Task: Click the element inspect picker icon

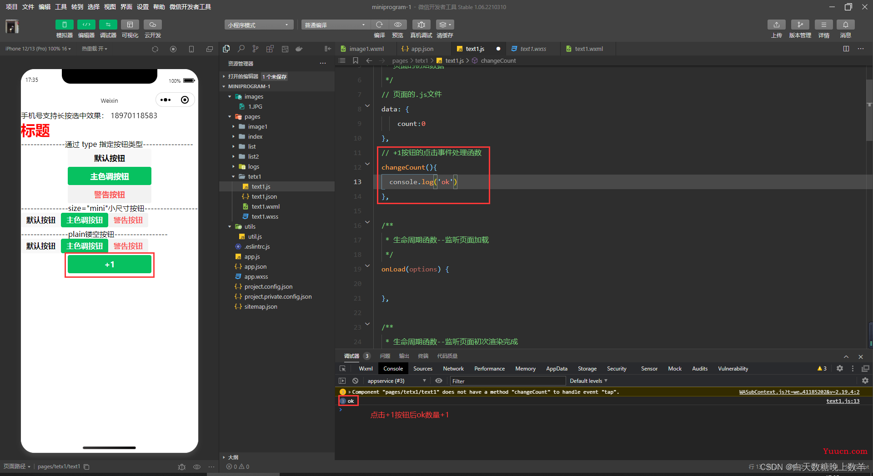Action: (x=343, y=369)
